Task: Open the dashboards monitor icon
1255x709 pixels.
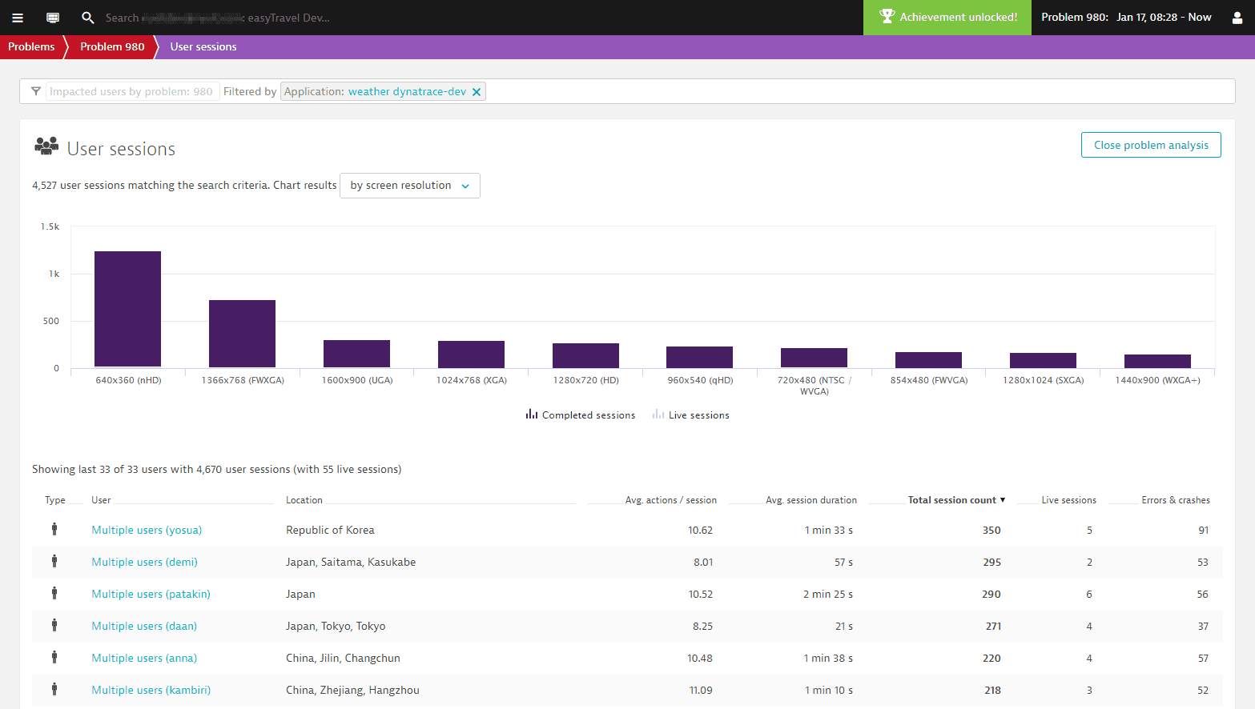Action: coord(53,18)
